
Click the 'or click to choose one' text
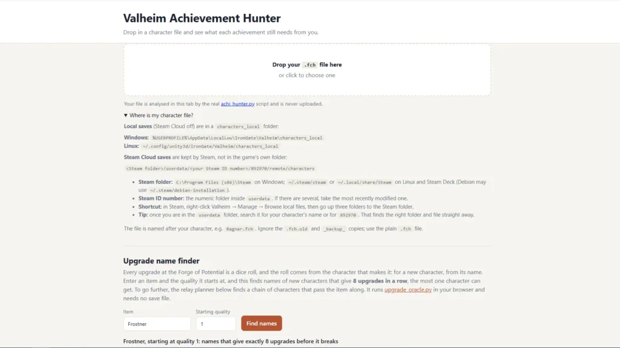pyautogui.click(x=307, y=76)
